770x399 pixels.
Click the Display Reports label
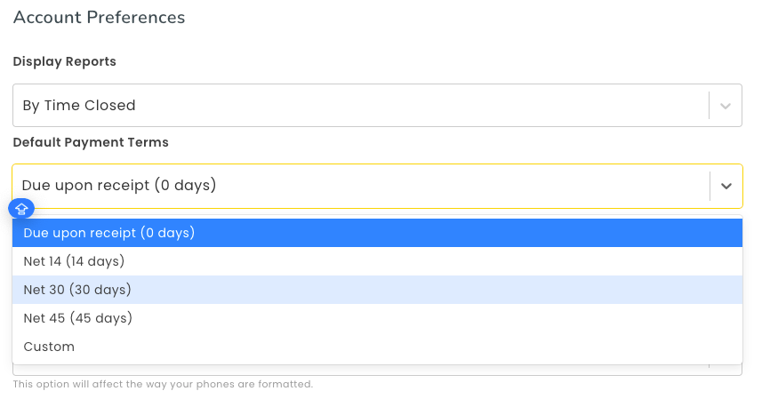(x=64, y=61)
